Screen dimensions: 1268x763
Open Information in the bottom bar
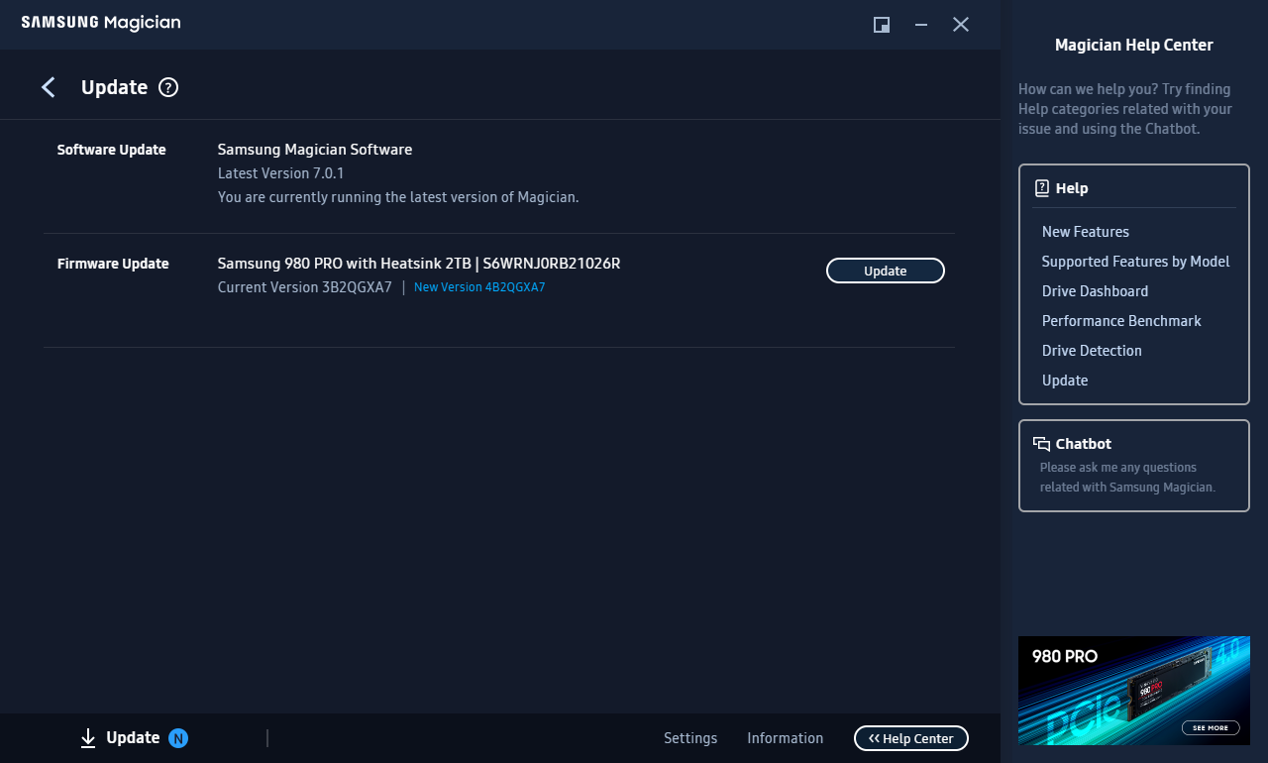point(785,738)
